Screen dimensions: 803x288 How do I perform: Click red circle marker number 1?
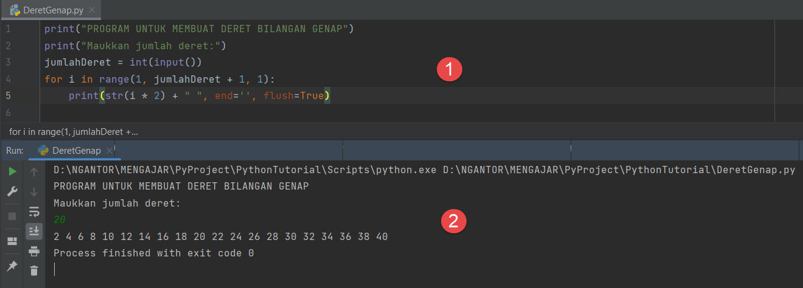(450, 69)
